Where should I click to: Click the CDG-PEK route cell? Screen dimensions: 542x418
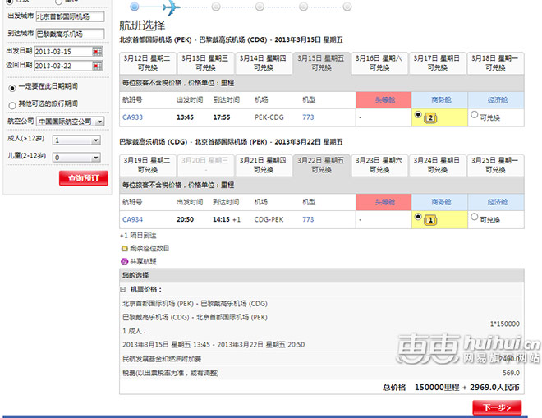[x=269, y=219]
